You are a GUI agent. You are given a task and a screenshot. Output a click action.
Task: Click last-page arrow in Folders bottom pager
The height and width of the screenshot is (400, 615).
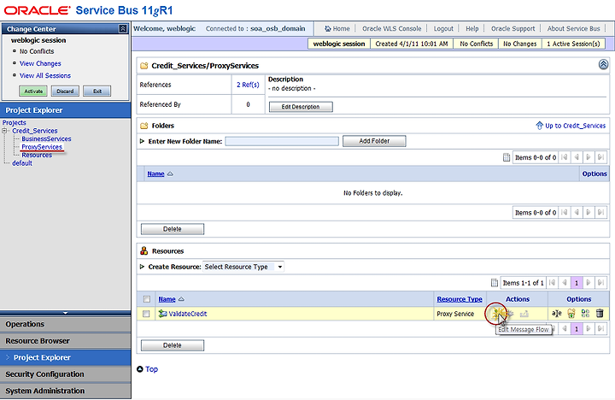(600, 212)
